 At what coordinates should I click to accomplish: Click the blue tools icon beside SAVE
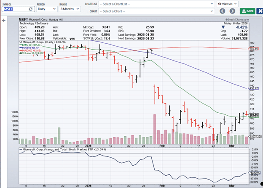[x=260, y=11]
